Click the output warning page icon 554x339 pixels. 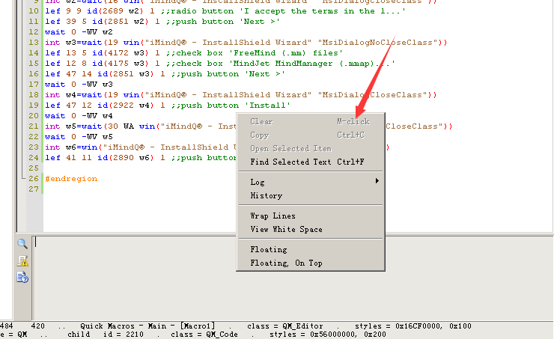click(x=22, y=260)
